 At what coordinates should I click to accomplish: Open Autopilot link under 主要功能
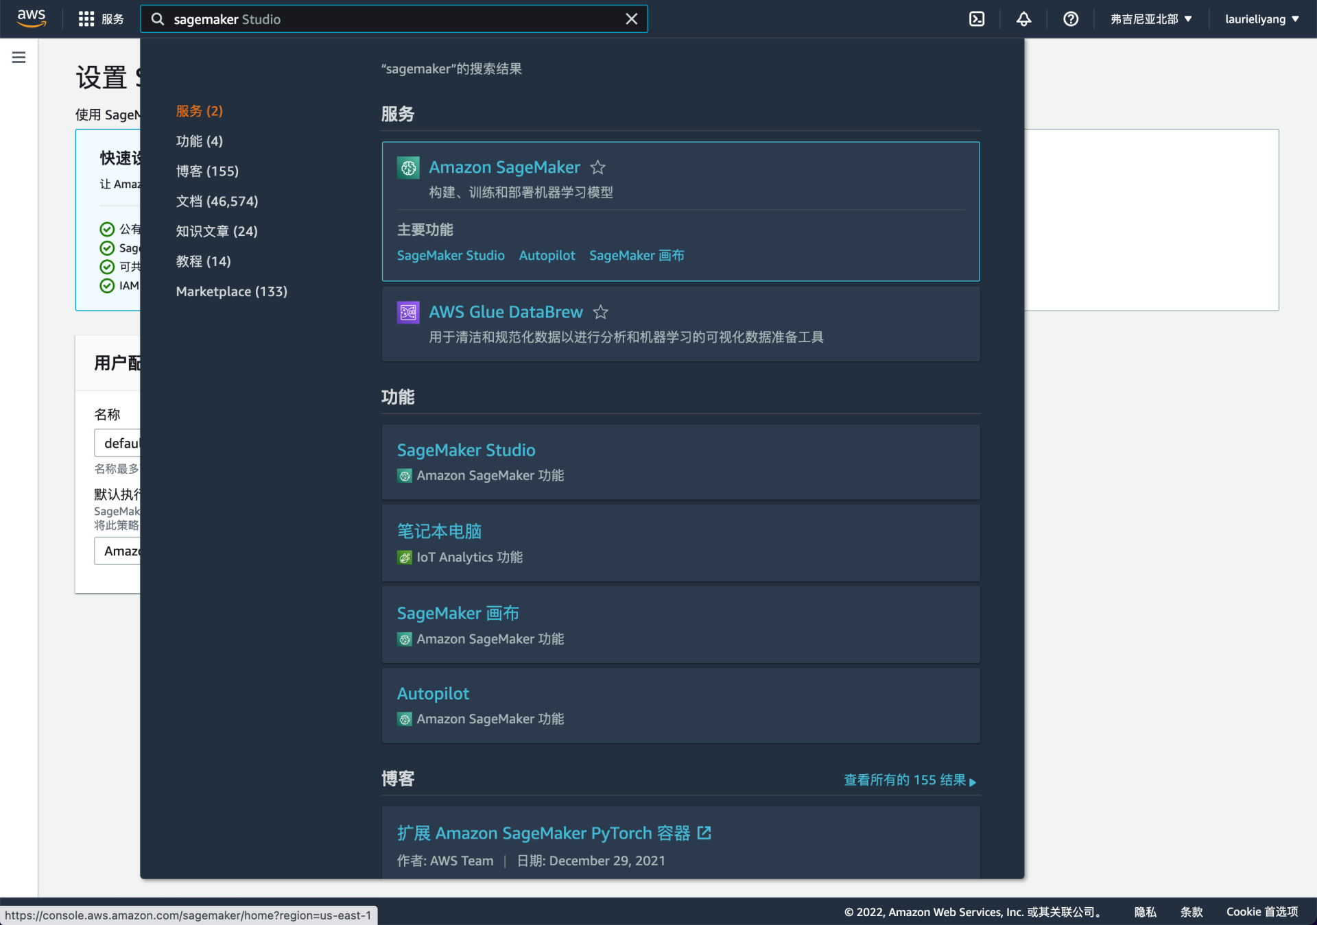tap(547, 255)
